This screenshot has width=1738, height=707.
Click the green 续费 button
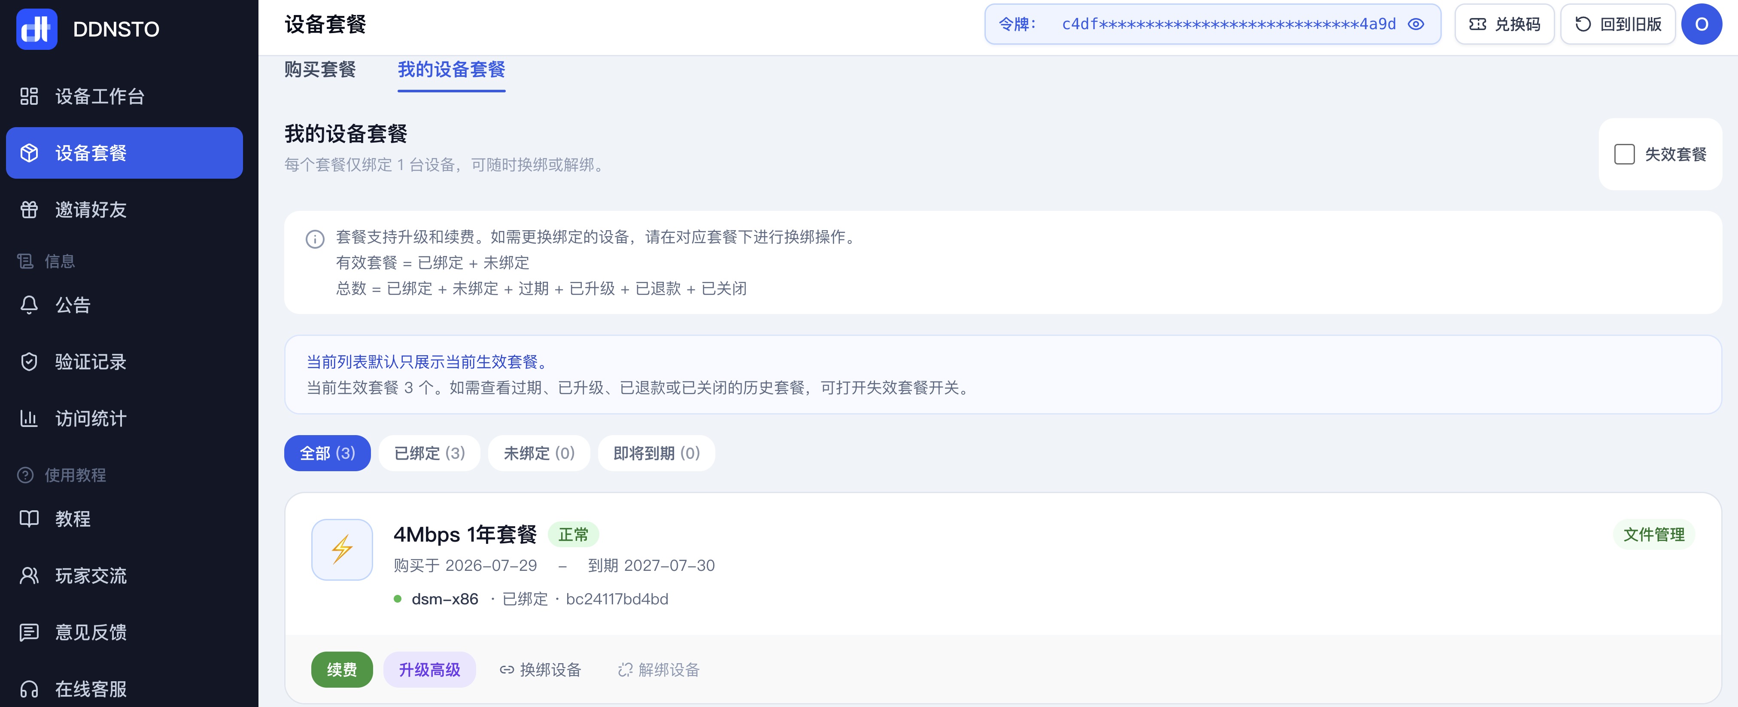(x=342, y=670)
